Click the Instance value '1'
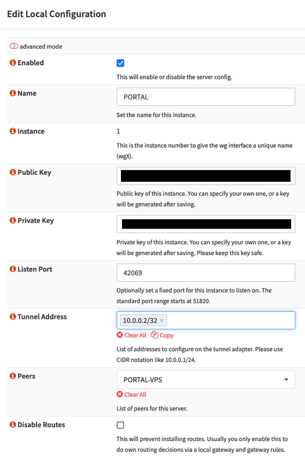This screenshot has height=463, width=305. (119, 131)
